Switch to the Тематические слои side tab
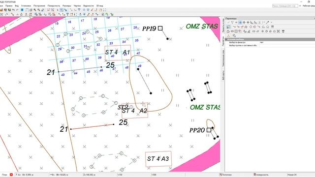 223,58
